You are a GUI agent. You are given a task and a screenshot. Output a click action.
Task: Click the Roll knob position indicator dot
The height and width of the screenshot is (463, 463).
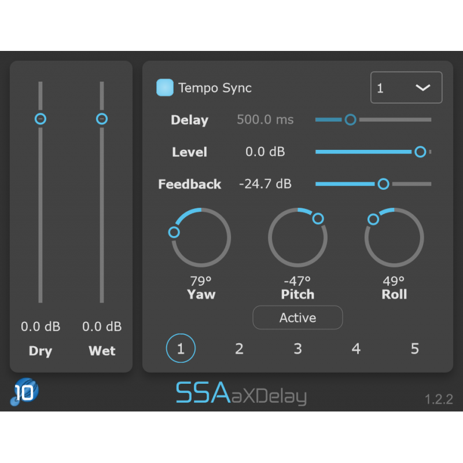[x=373, y=219]
